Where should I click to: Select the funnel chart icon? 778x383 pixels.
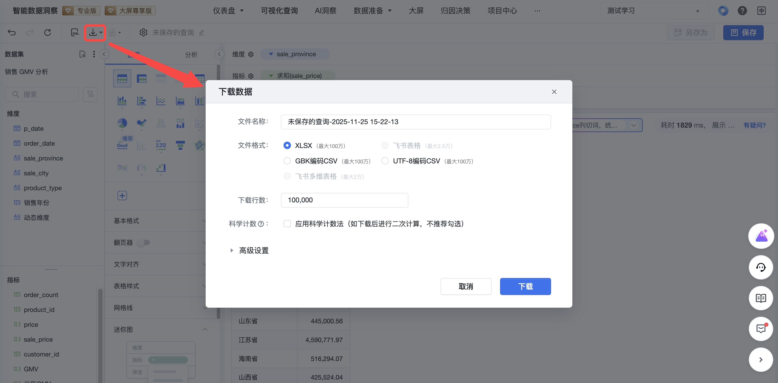click(180, 145)
